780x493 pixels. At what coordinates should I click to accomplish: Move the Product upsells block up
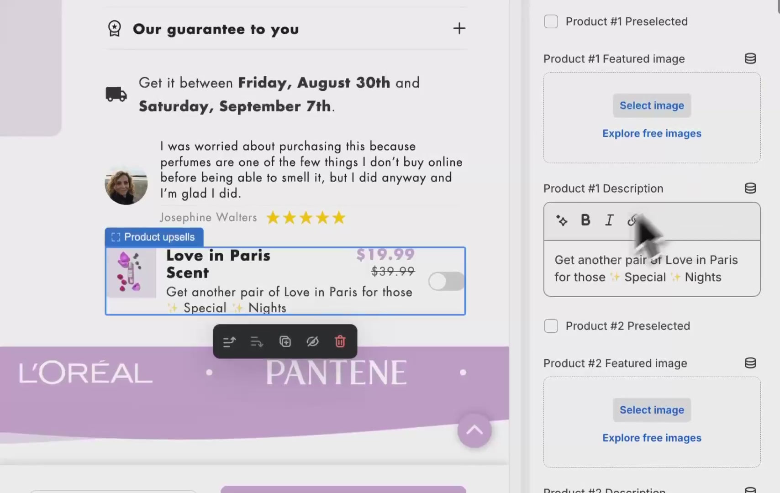pos(229,342)
